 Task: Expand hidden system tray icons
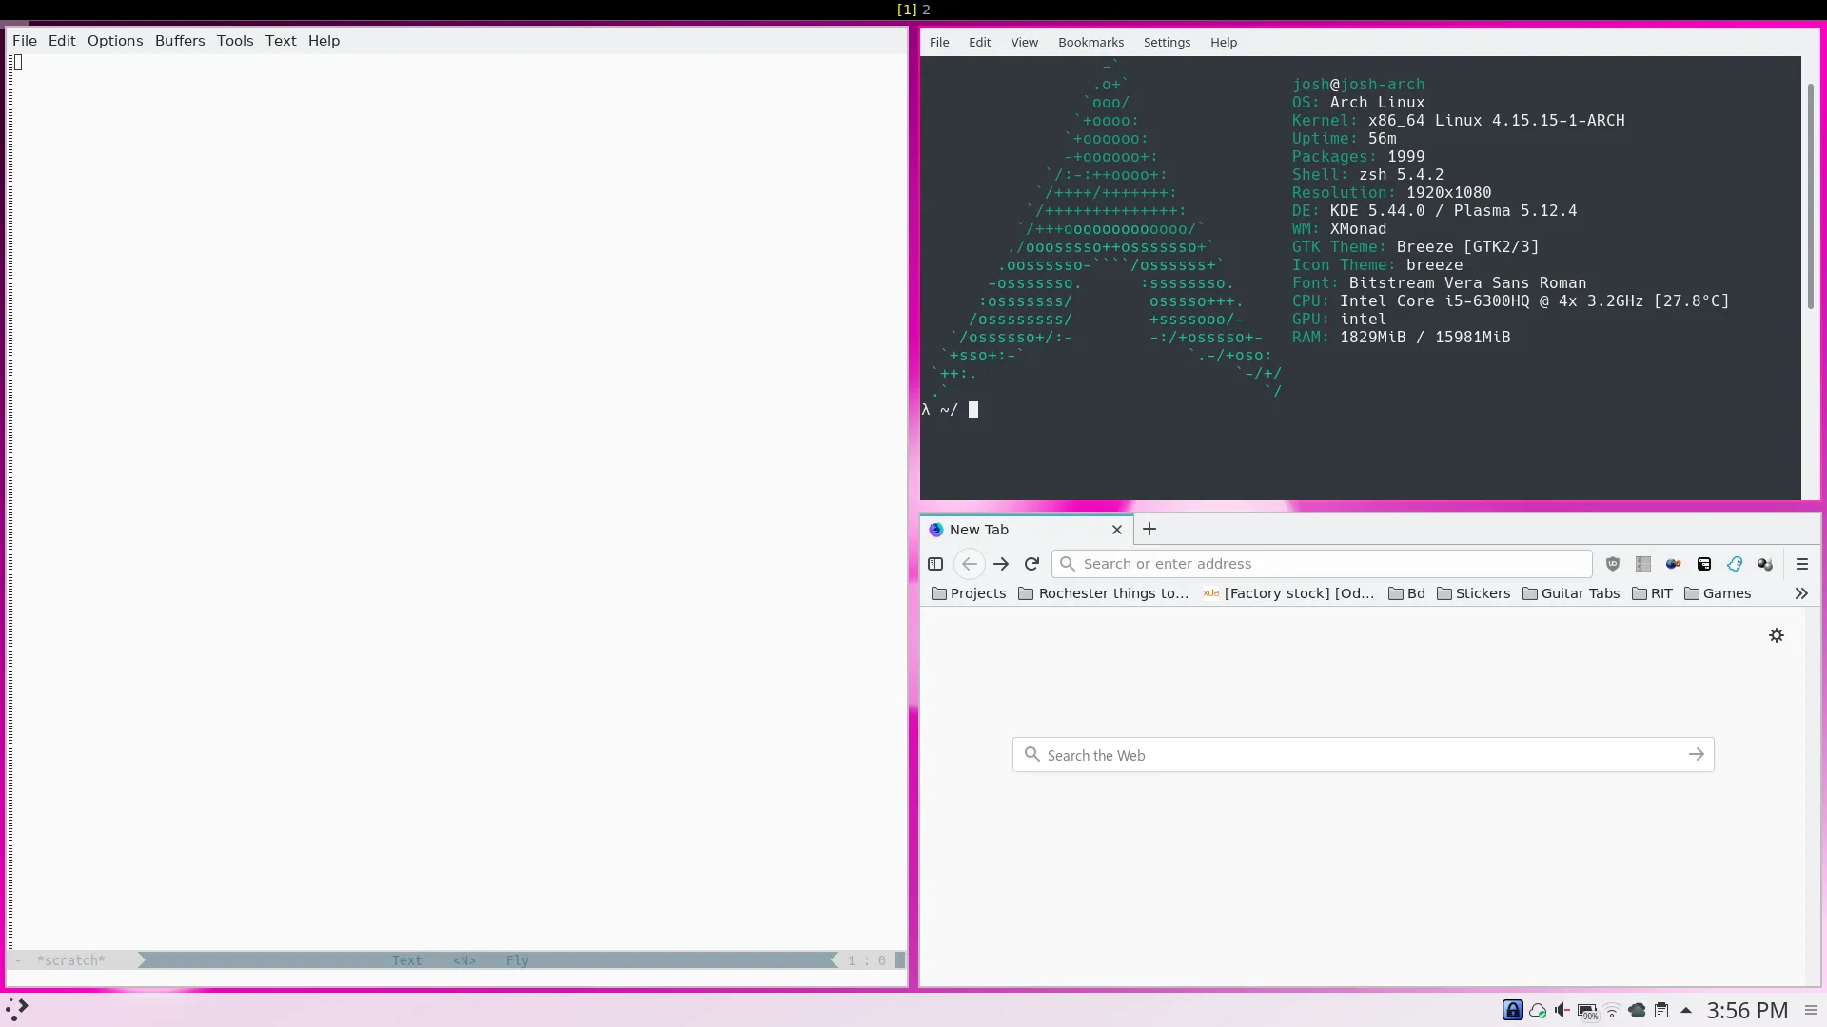tap(1686, 1010)
